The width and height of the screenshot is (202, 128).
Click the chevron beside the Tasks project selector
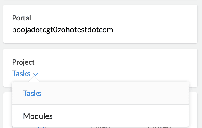36,74
